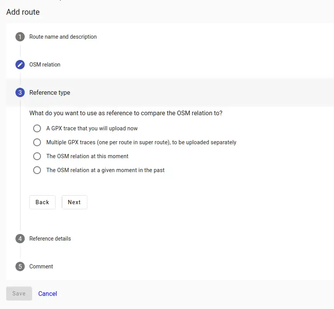
Task: Select OSM relation at this moment
Action: (x=37, y=156)
